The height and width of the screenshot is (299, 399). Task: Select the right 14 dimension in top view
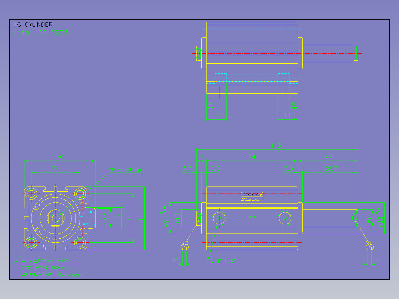point(287,115)
